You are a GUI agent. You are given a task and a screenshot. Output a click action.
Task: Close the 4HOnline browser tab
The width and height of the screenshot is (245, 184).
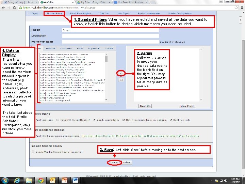[x=73, y=2]
